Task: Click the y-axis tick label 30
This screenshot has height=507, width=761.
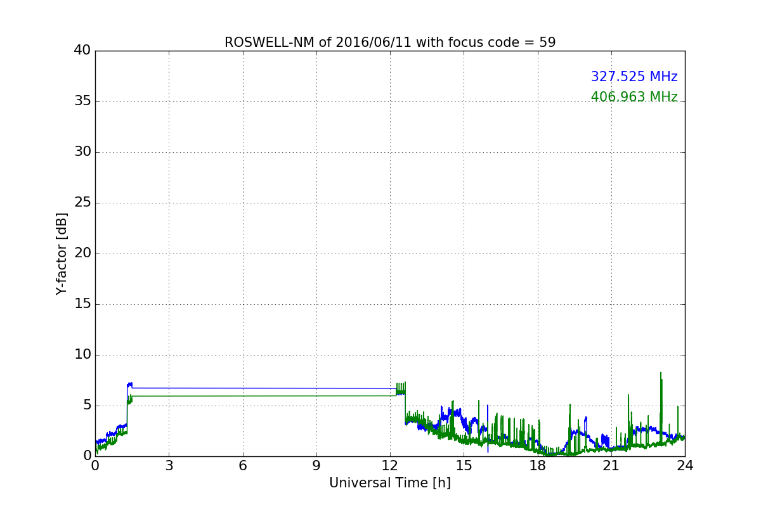Action: click(x=82, y=152)
